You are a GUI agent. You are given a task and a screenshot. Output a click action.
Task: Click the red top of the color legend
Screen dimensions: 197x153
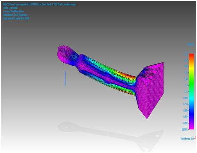[x=192, y=55]
